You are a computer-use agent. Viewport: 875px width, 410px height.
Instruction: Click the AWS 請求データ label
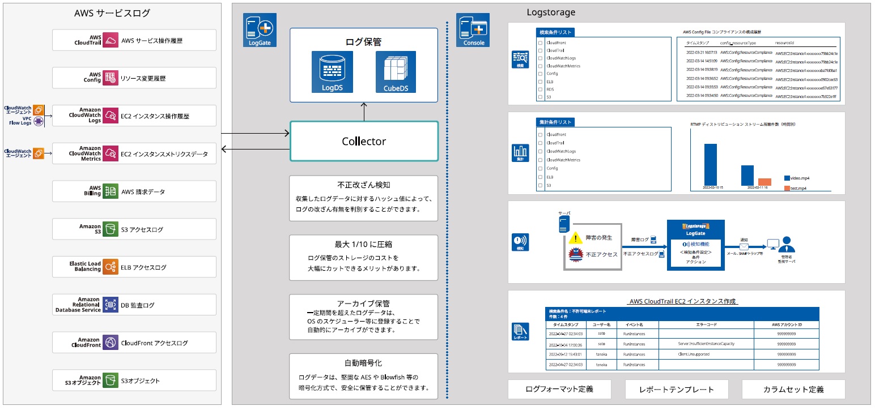143,192
